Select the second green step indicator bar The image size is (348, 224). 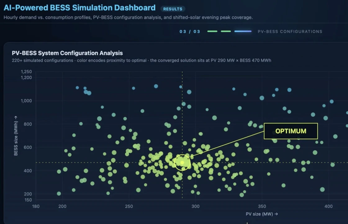click(226, 31)
